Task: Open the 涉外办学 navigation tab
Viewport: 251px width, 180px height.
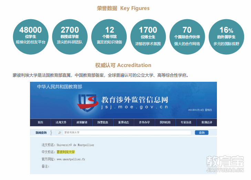Action: pos(144,122)
